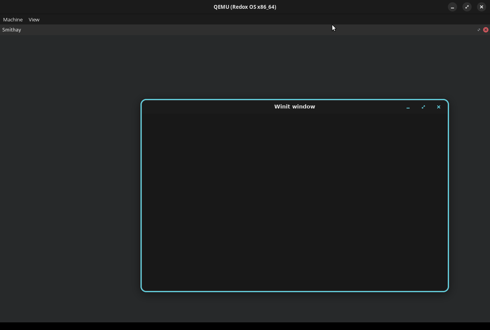
Task: Minimize the Winit window
Action: pos(408,107)
